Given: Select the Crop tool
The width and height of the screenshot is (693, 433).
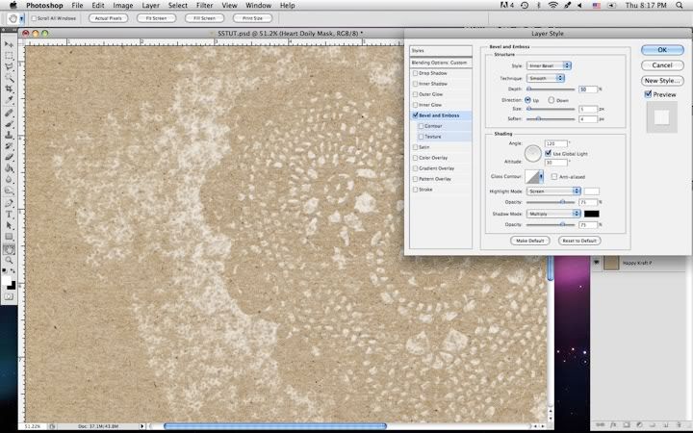Looking at the screenshot, I should [9, 89].
